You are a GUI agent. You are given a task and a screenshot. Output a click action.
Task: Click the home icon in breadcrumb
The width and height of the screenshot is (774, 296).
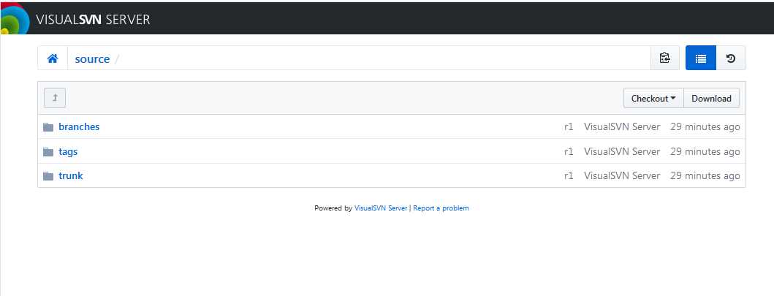click(x=53, y=58)
